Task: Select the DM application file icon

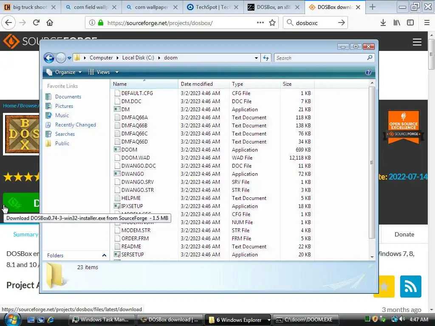Action: tap(117, 110)
